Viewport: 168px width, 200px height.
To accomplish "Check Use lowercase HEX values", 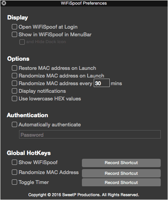I will [14, 98].
